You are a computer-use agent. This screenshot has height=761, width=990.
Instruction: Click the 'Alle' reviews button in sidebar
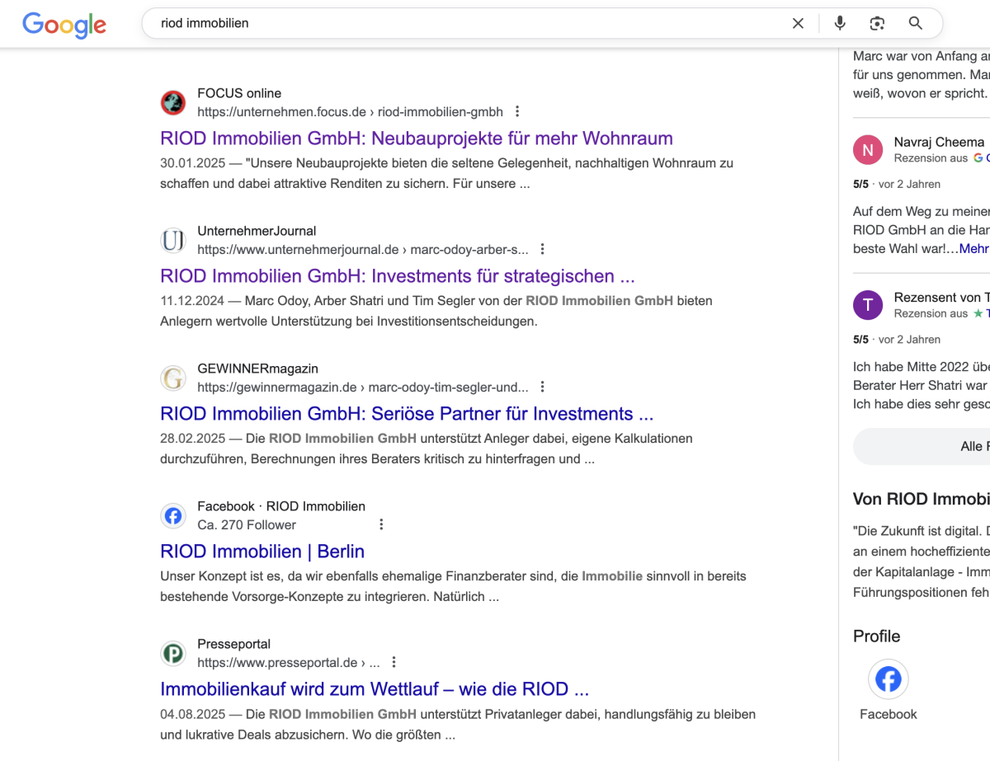[922, 446]
